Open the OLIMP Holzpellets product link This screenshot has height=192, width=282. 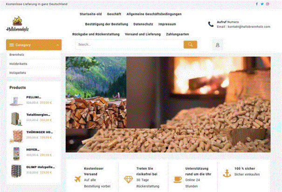41,167
